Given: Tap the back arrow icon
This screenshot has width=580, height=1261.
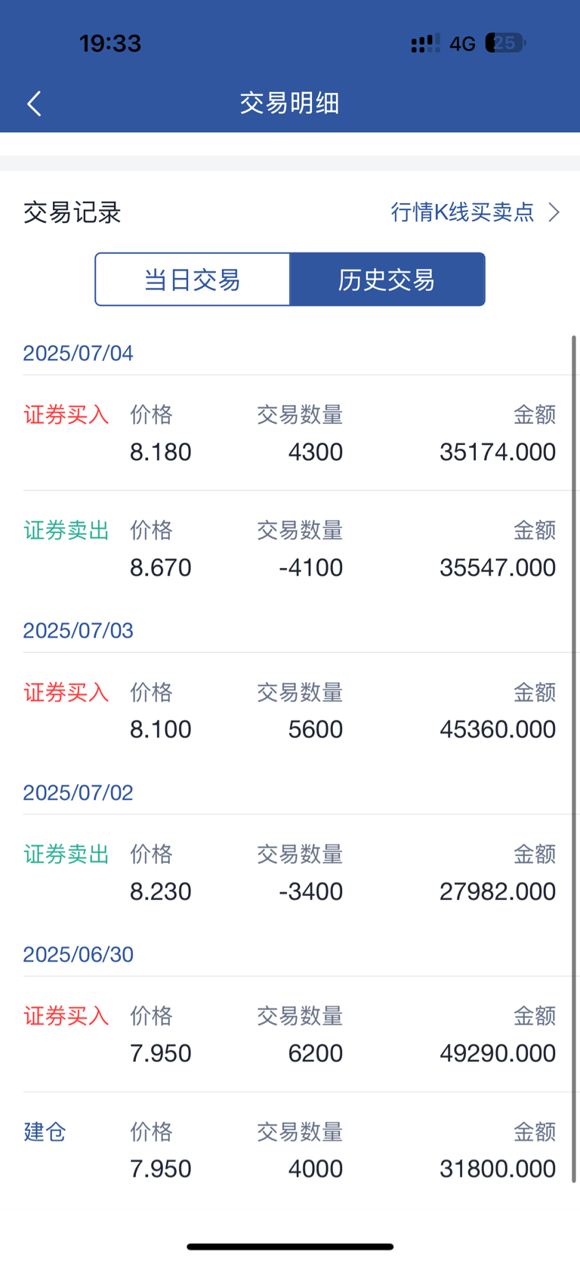Looking at the screenshot, I should (x=34, y=104).
